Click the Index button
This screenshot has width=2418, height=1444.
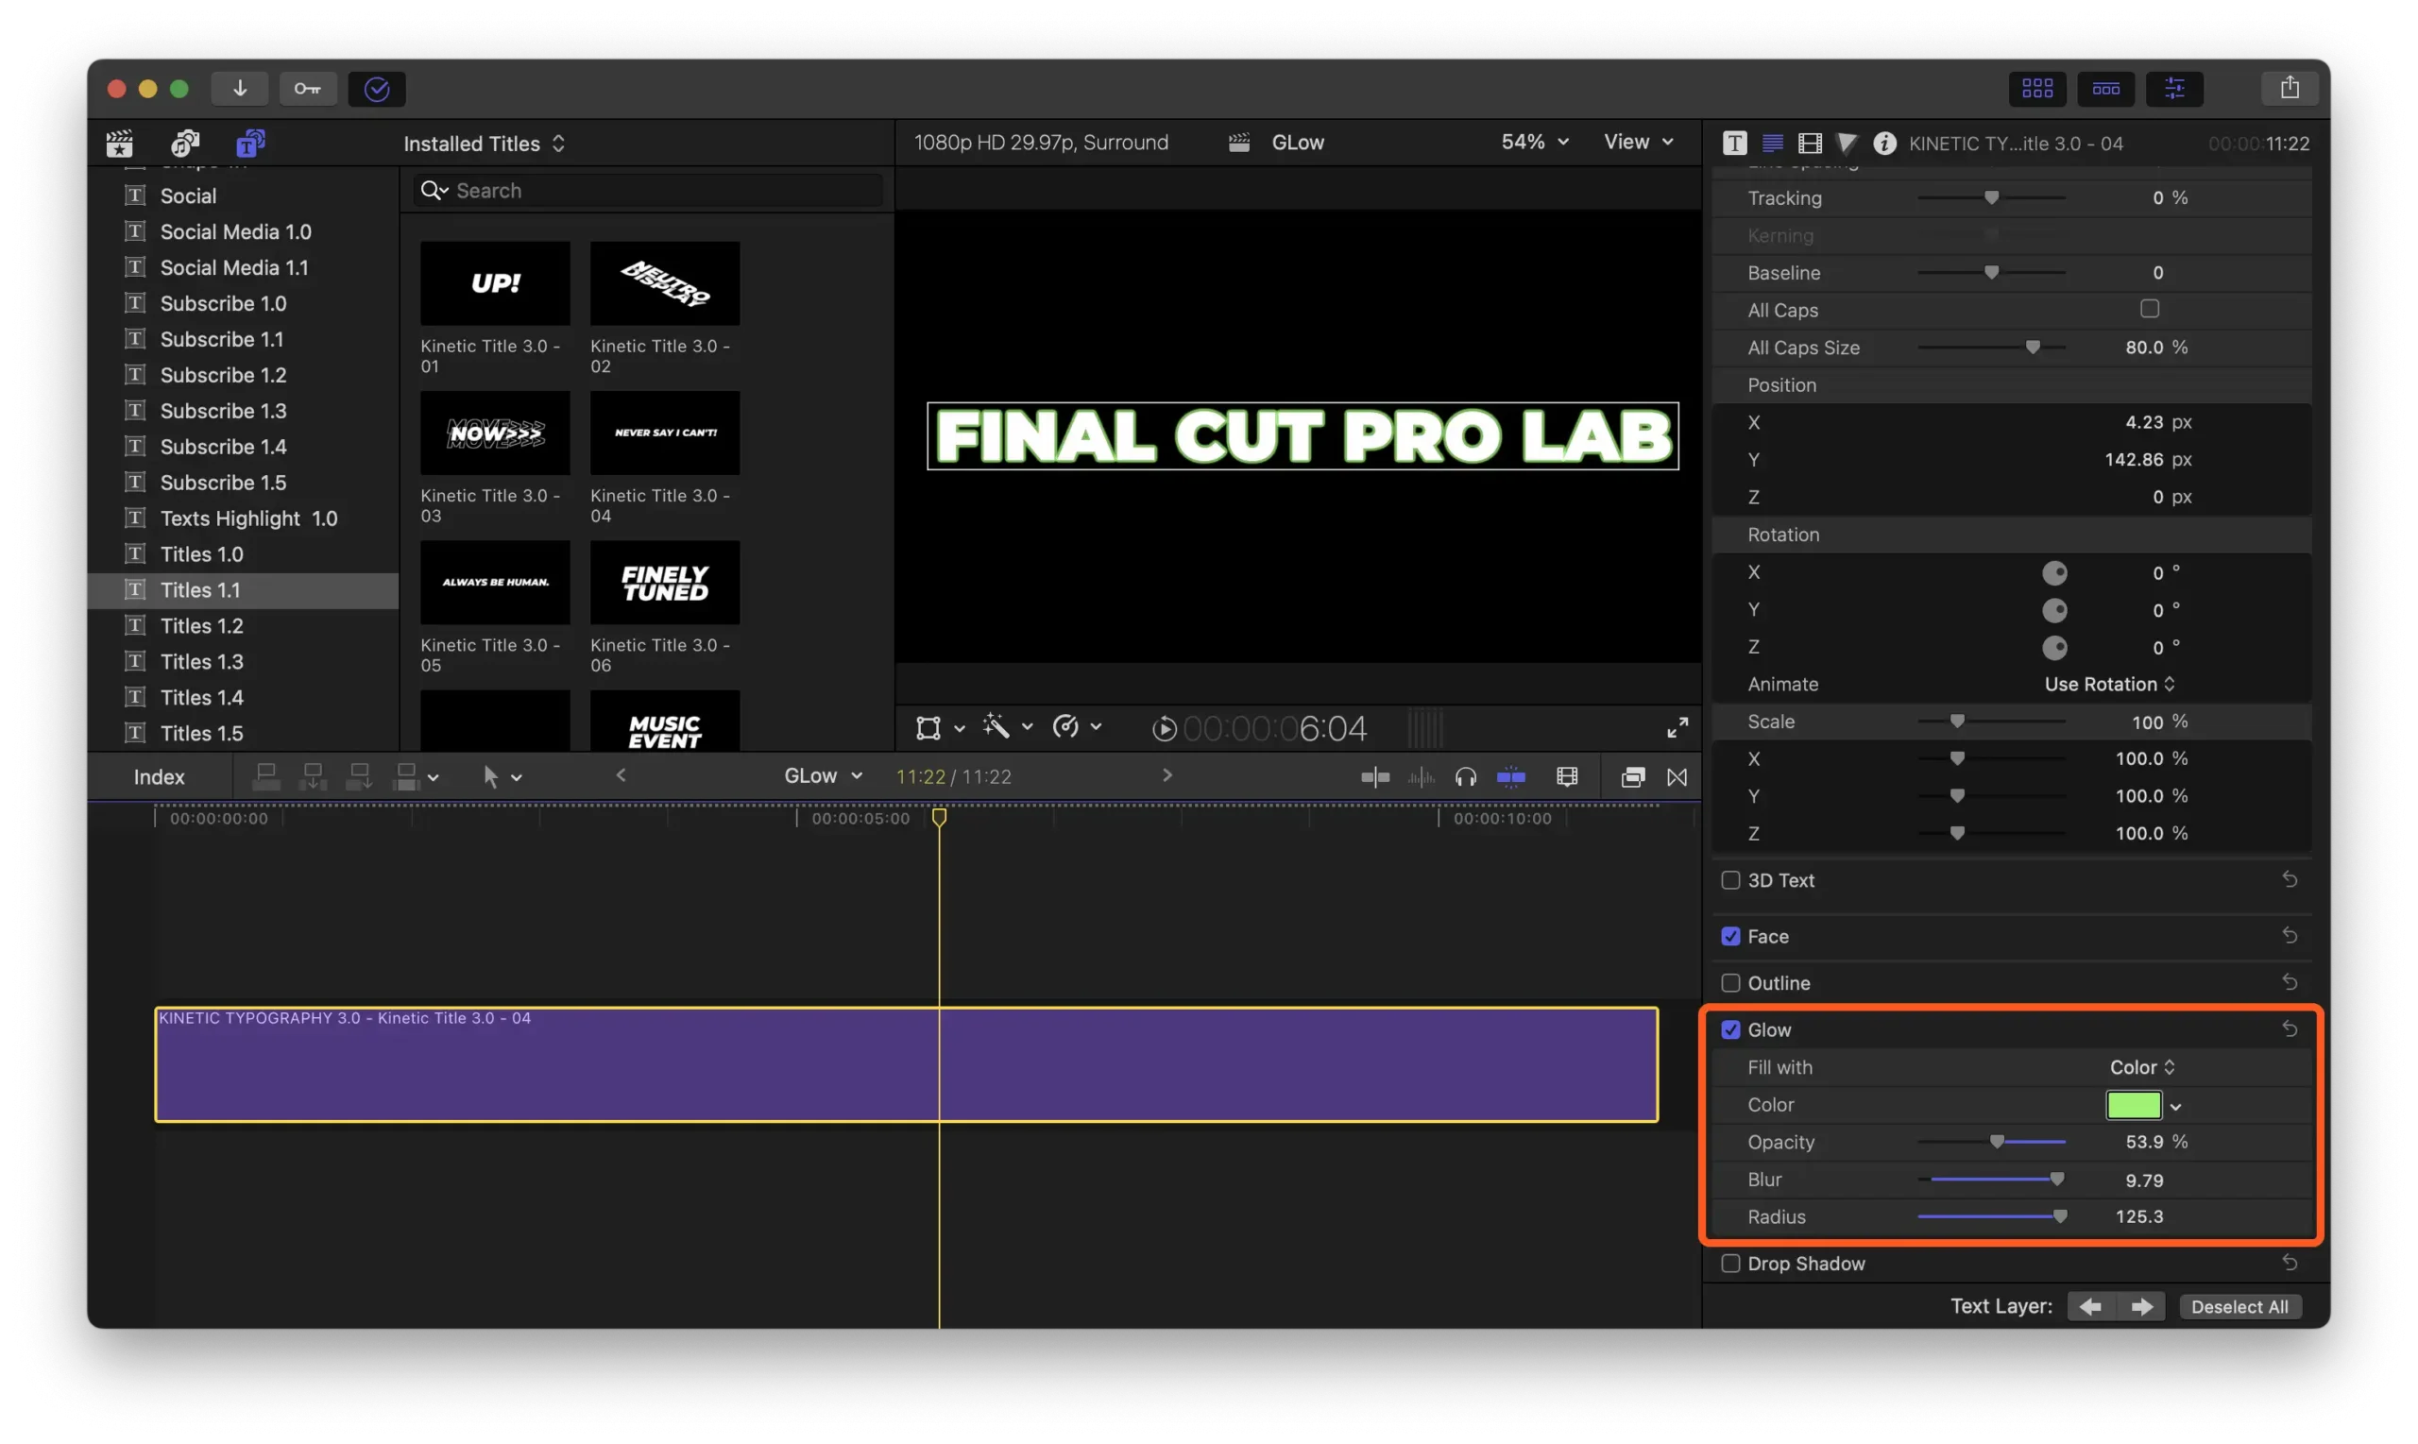159,776
